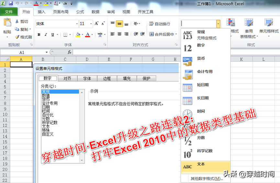Click the insert function fx icon
This screenshot has width=280, height=183.
point(69,52)
